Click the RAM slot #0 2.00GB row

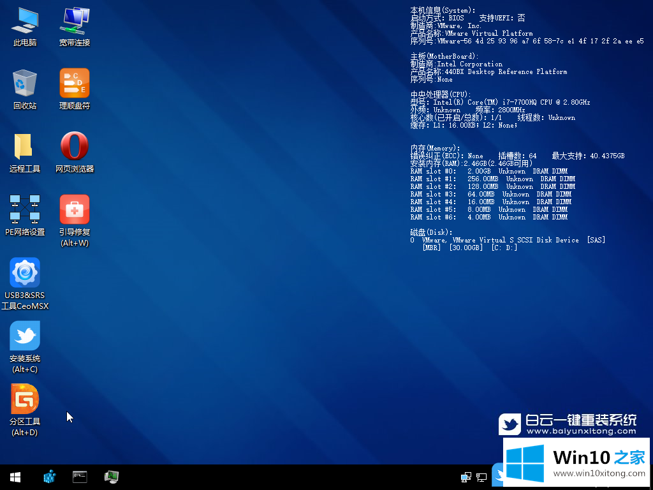(x=489, y=171)
